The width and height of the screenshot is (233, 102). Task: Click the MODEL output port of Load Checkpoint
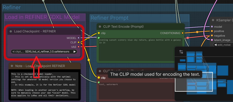coord(78,38)
